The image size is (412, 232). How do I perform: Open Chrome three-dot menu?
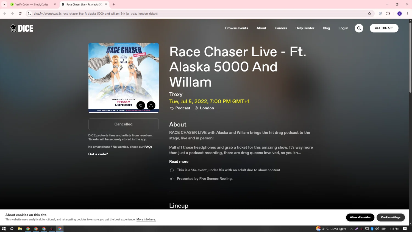point(407,13)
